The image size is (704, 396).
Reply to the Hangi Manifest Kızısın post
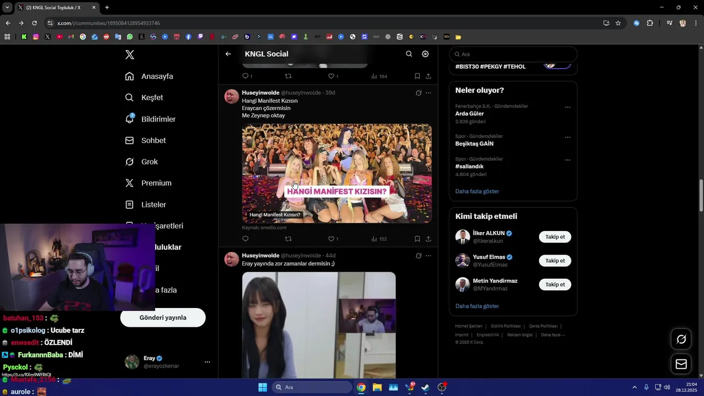pyautogui.click(x=245, y=239)
